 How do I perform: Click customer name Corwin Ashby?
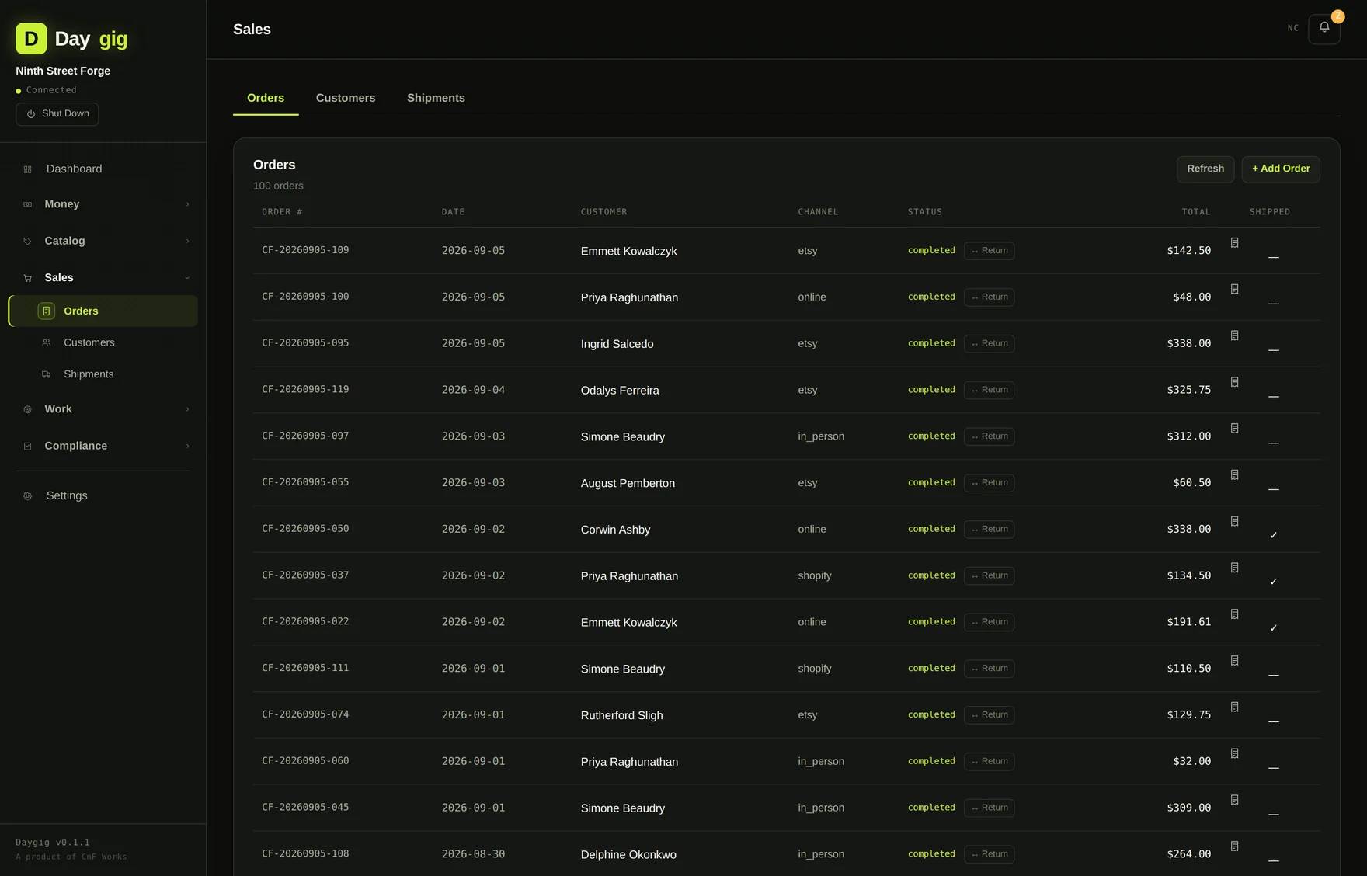click(615, 530)
